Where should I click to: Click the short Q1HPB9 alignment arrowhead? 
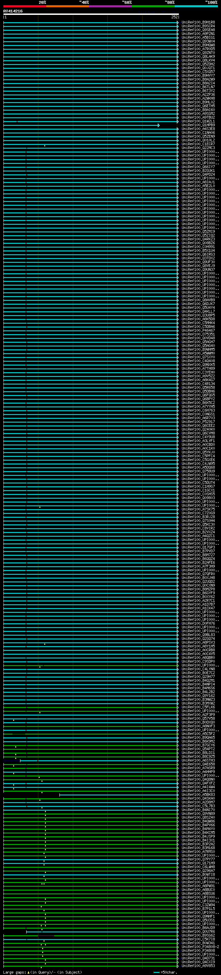158,125
